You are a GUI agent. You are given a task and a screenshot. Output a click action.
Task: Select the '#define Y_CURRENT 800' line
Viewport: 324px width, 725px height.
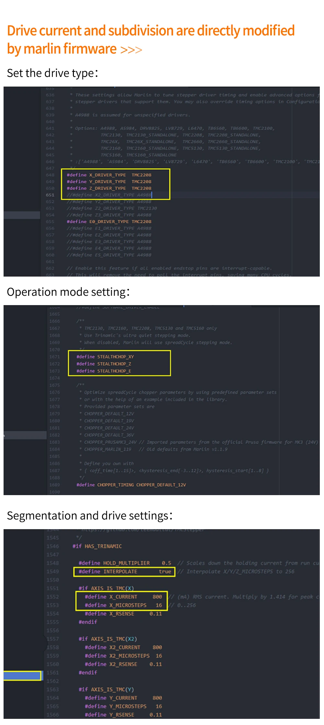click(x=123, y=698)
